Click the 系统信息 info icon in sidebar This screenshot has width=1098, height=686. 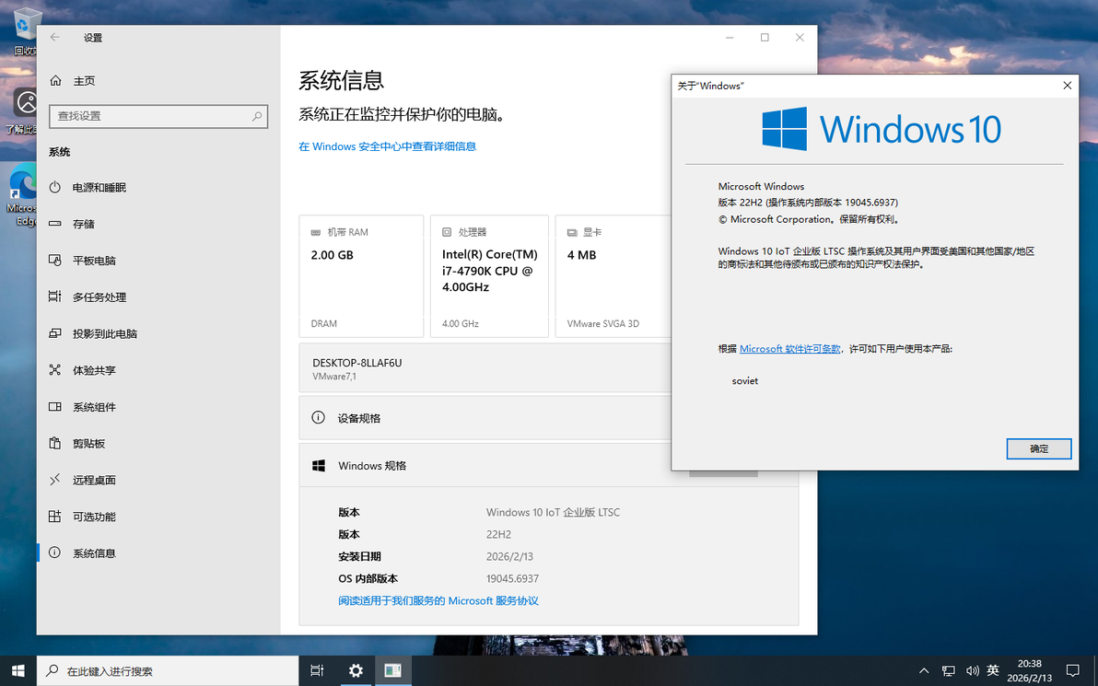click(x=54, y=553)
